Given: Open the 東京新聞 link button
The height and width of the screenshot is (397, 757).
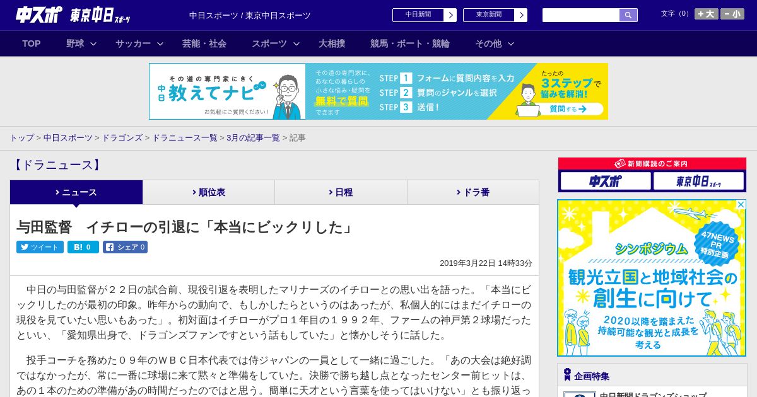Looking at the screenshot, I should click(x=489, y=15).
